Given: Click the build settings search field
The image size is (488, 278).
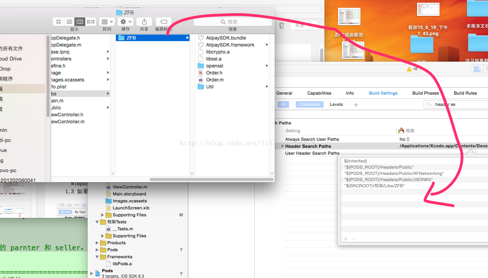Looking at the screenshot, I should [x=456, y=104].
